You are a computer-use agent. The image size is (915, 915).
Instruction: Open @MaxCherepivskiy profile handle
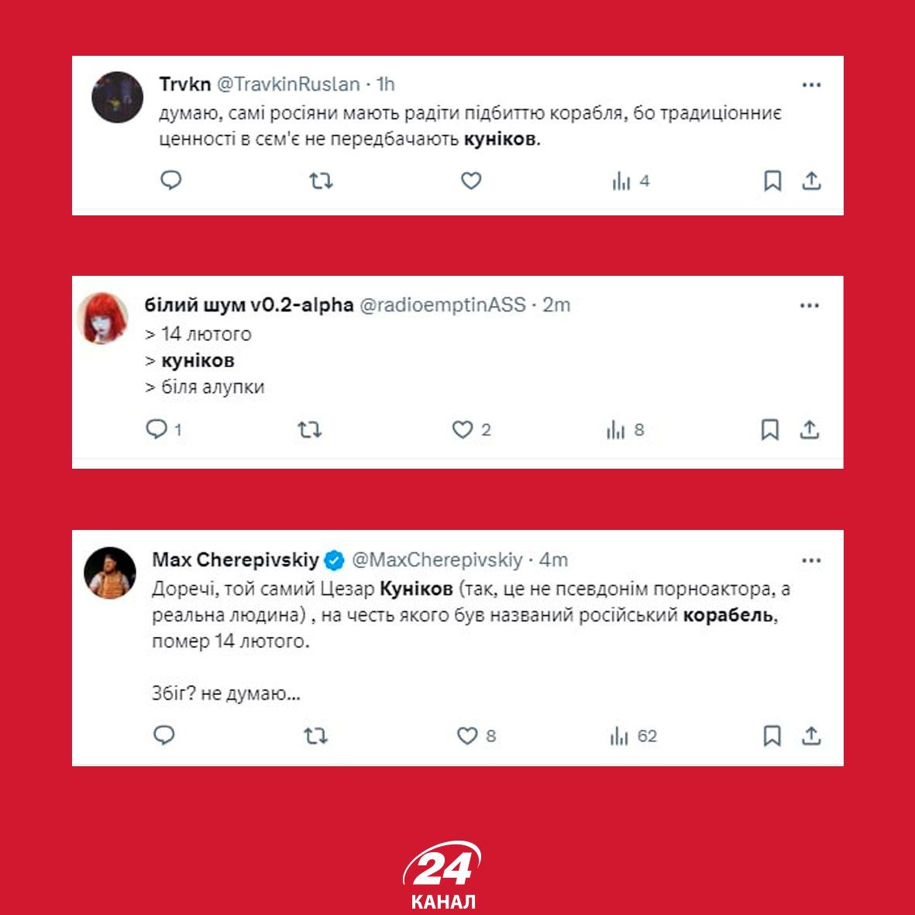point(437,559)
